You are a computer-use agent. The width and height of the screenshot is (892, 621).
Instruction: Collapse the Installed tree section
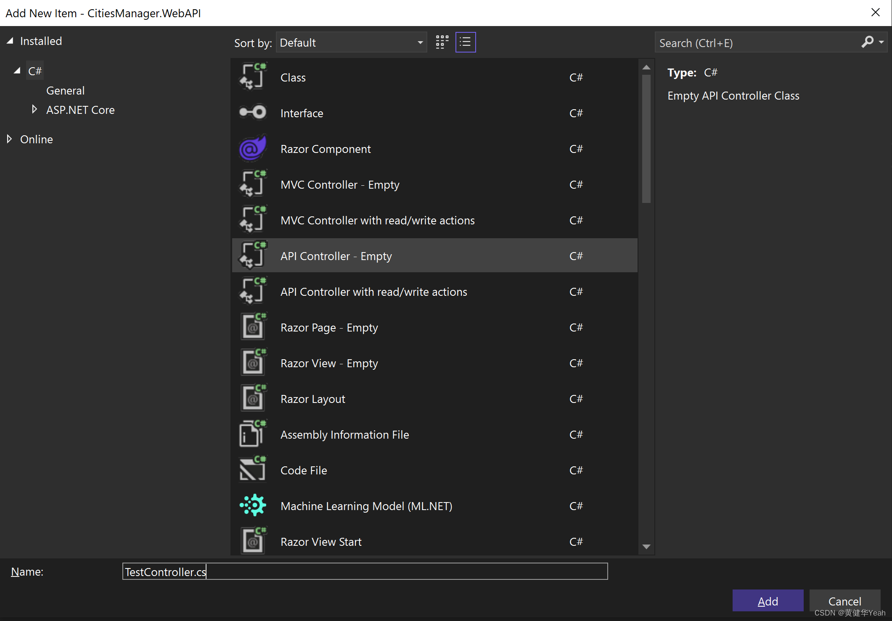click(x=10, y=41)
